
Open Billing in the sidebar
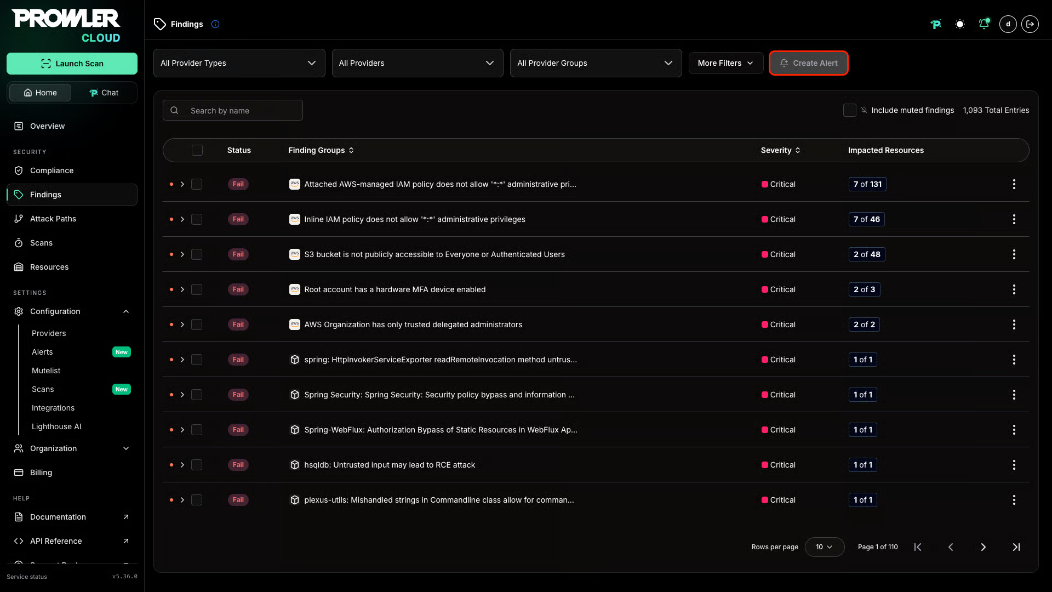pyautogui.click(x=72, y=473)
